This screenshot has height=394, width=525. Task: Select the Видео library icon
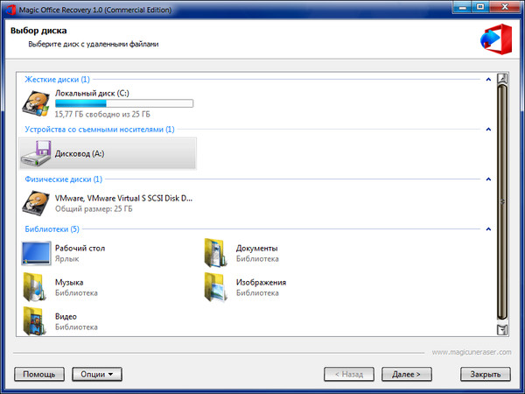click(x=37, y=321)
